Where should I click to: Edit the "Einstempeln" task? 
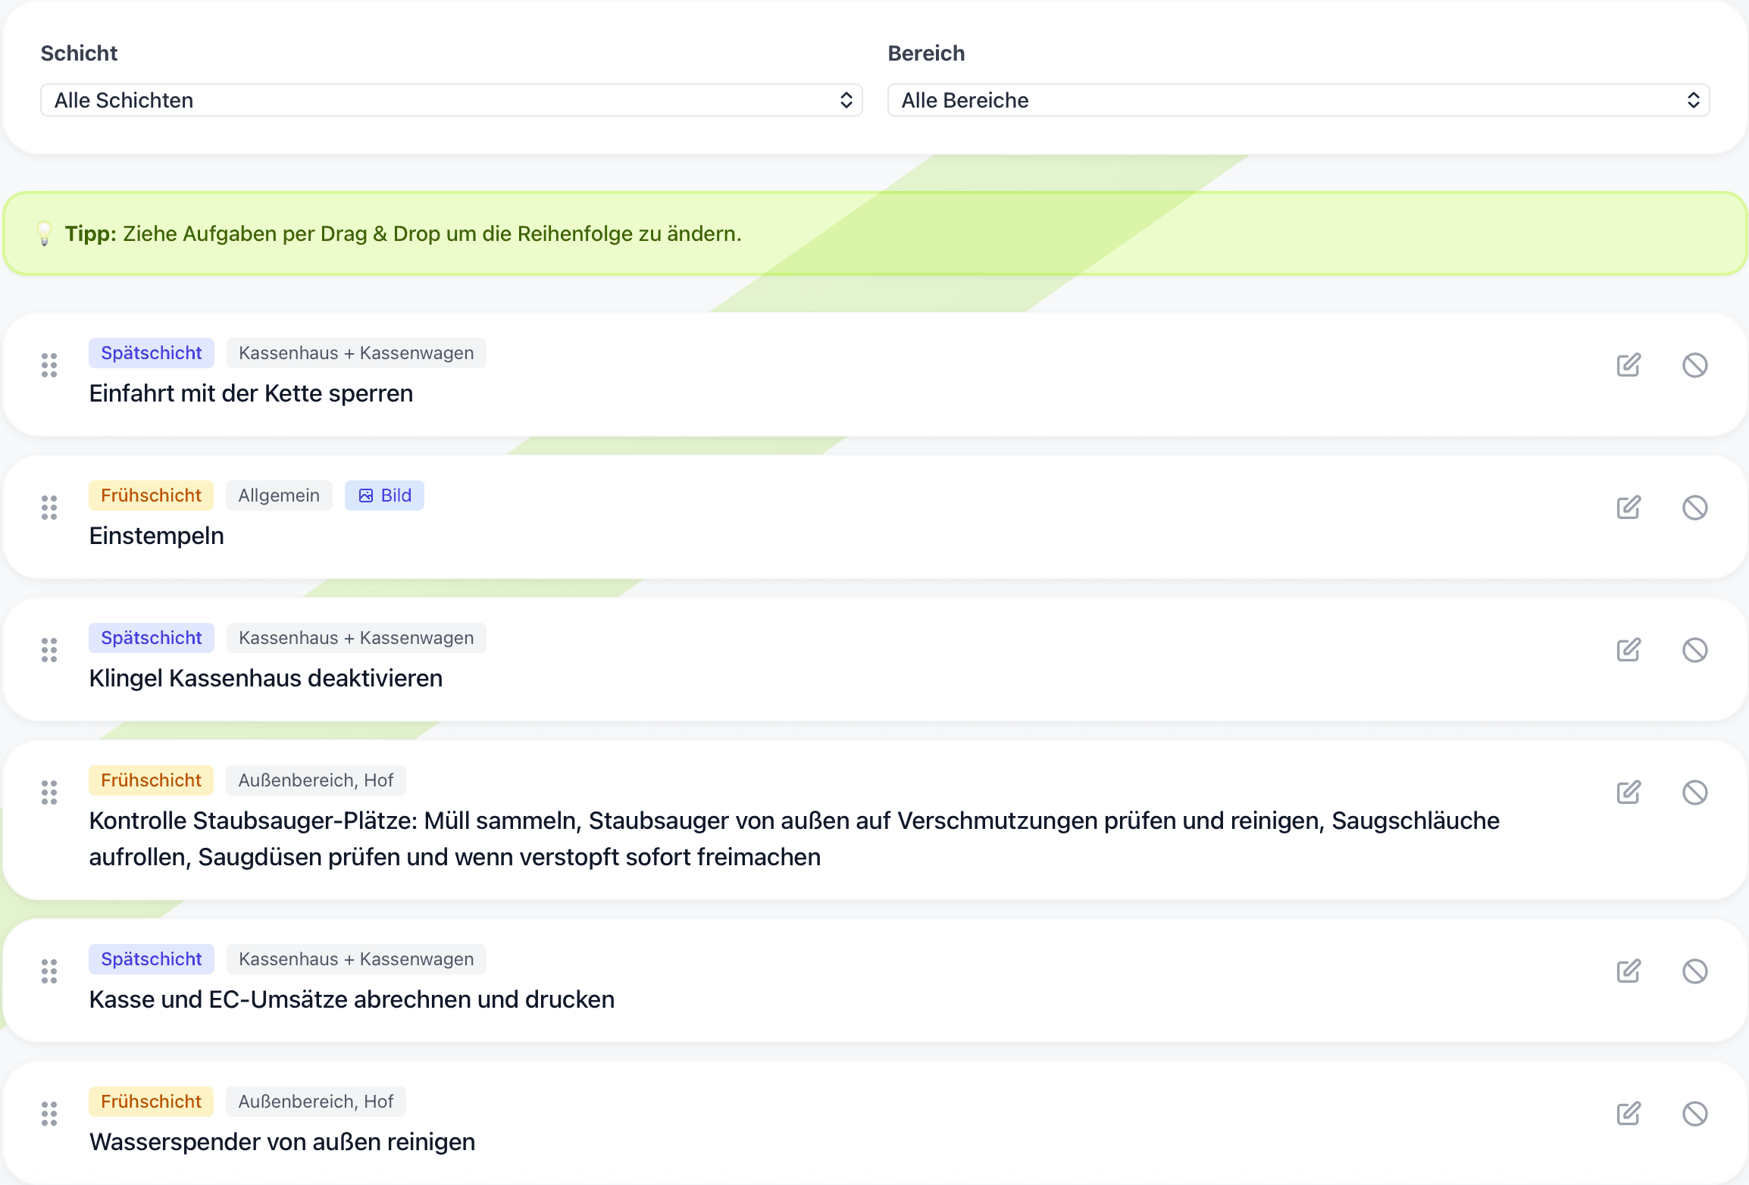point(1629,507)
